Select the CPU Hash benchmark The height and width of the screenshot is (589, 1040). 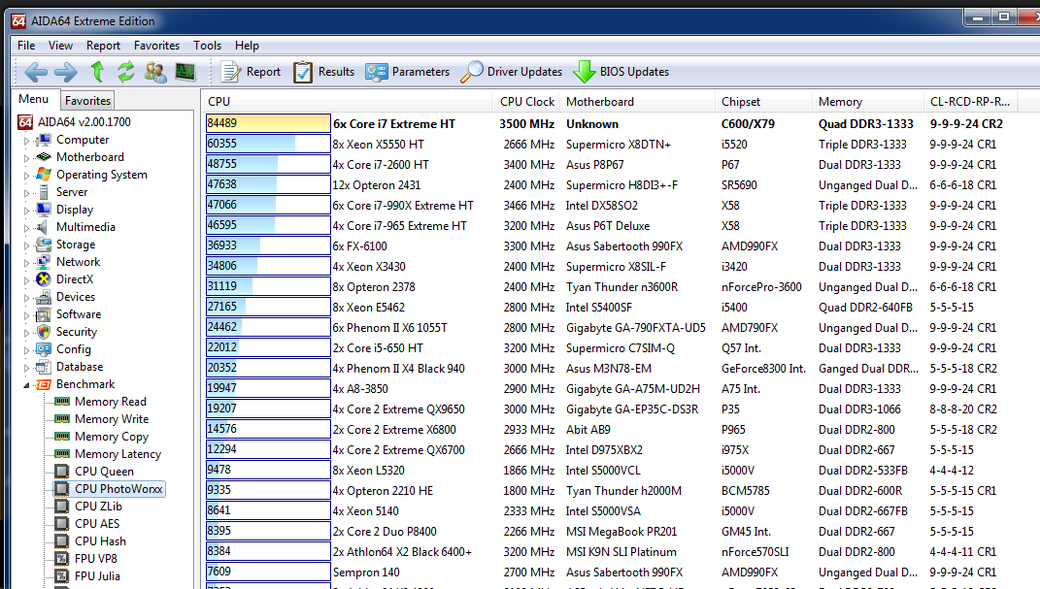tap(100, 541)
